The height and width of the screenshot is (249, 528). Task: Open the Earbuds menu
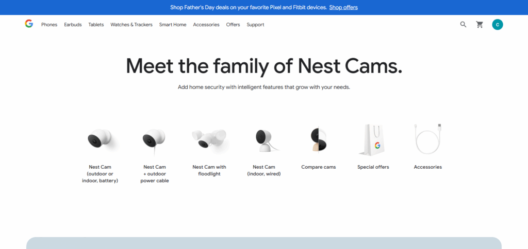(x=73, y=25)
